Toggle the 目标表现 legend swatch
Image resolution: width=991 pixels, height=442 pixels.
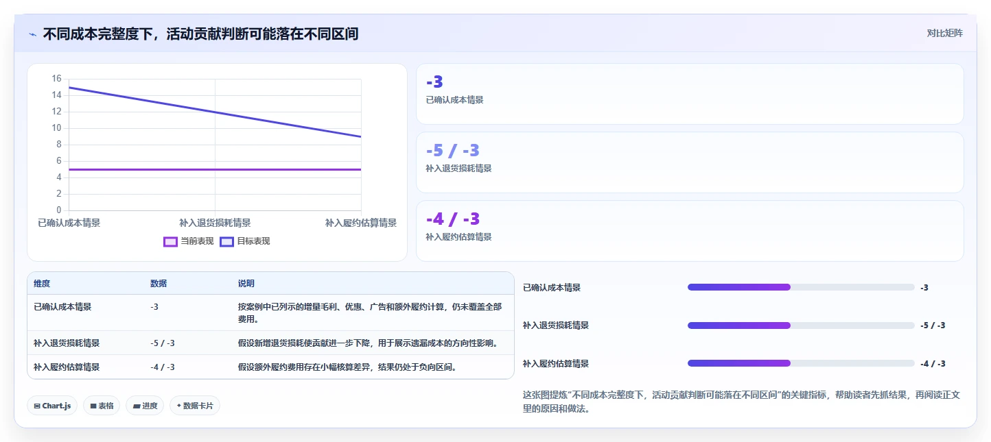coord(227,241)
